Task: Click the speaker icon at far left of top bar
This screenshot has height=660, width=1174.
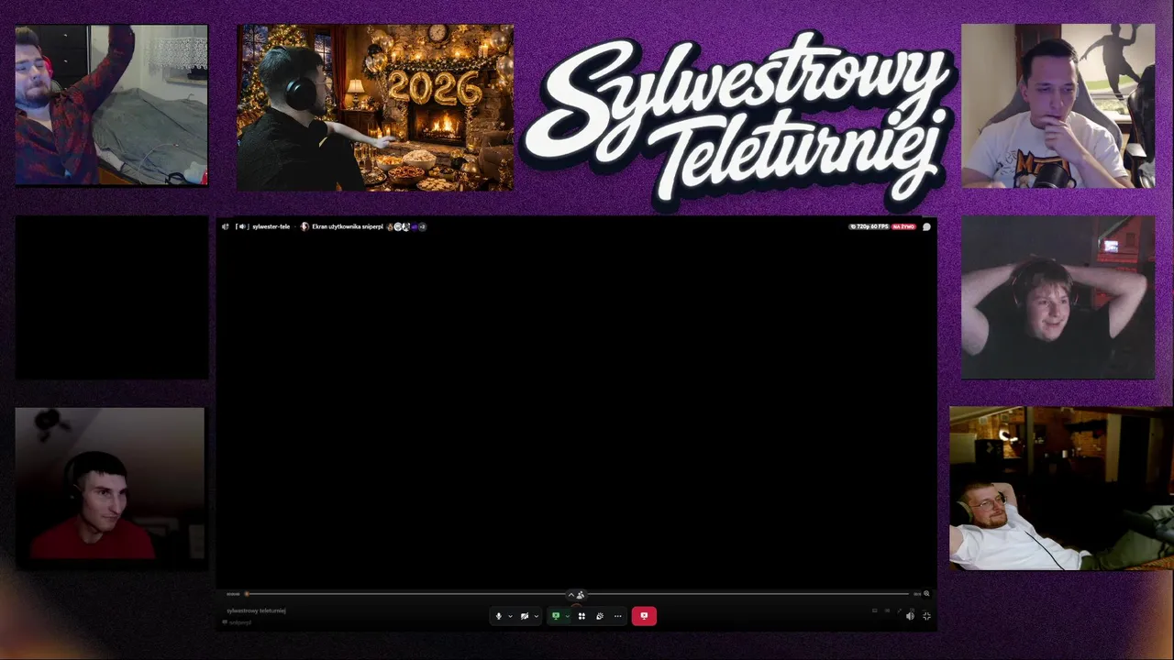Action: 225,226
